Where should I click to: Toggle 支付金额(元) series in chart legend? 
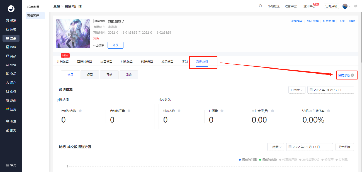(x=309, y=159)
